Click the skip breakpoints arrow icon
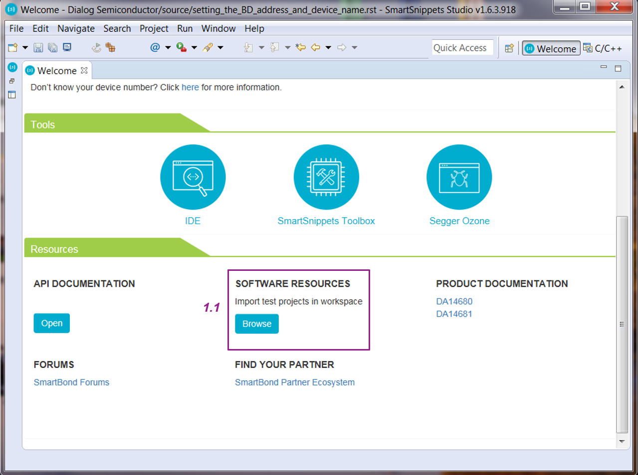Screen dimensions: 638x475 coord(96,48)
